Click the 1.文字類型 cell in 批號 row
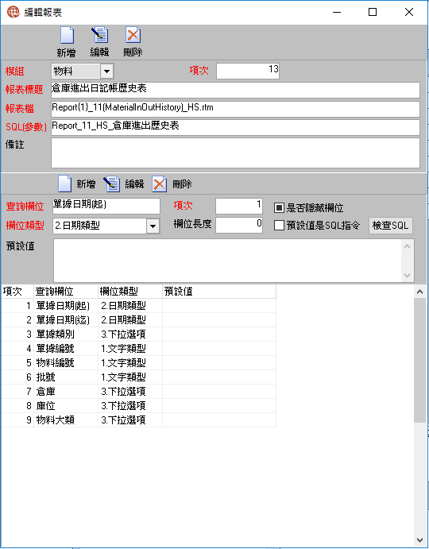Screen dimensions: 429x549 coord(130,377)
